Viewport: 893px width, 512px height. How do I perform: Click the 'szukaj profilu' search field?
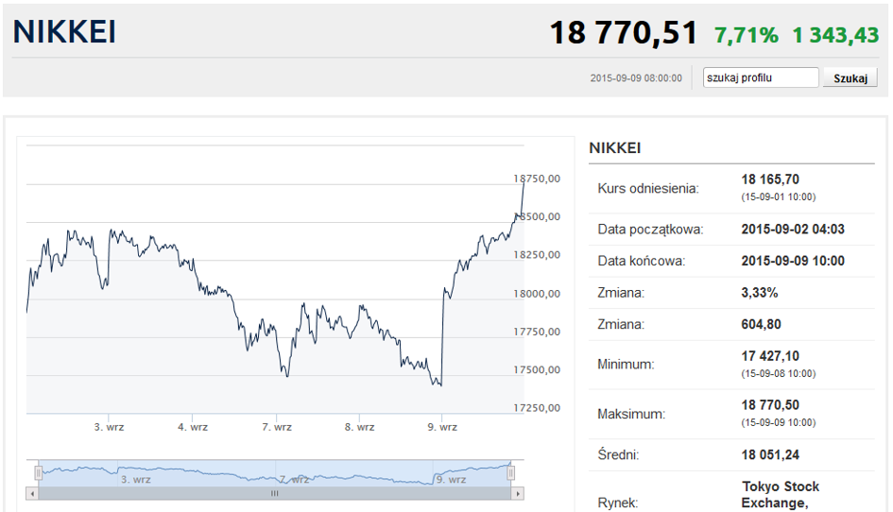click(761, 78)
